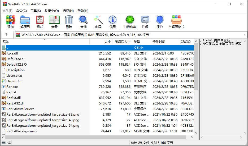The image size is (248, 146).
Task: Click the 添加 (Add) toolbar icon
Action: (x=11, y=20)
